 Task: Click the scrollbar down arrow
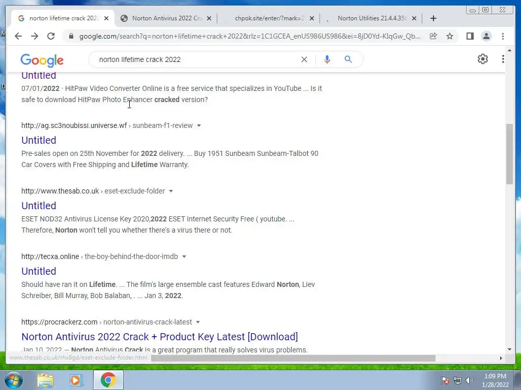coord(509,349)
